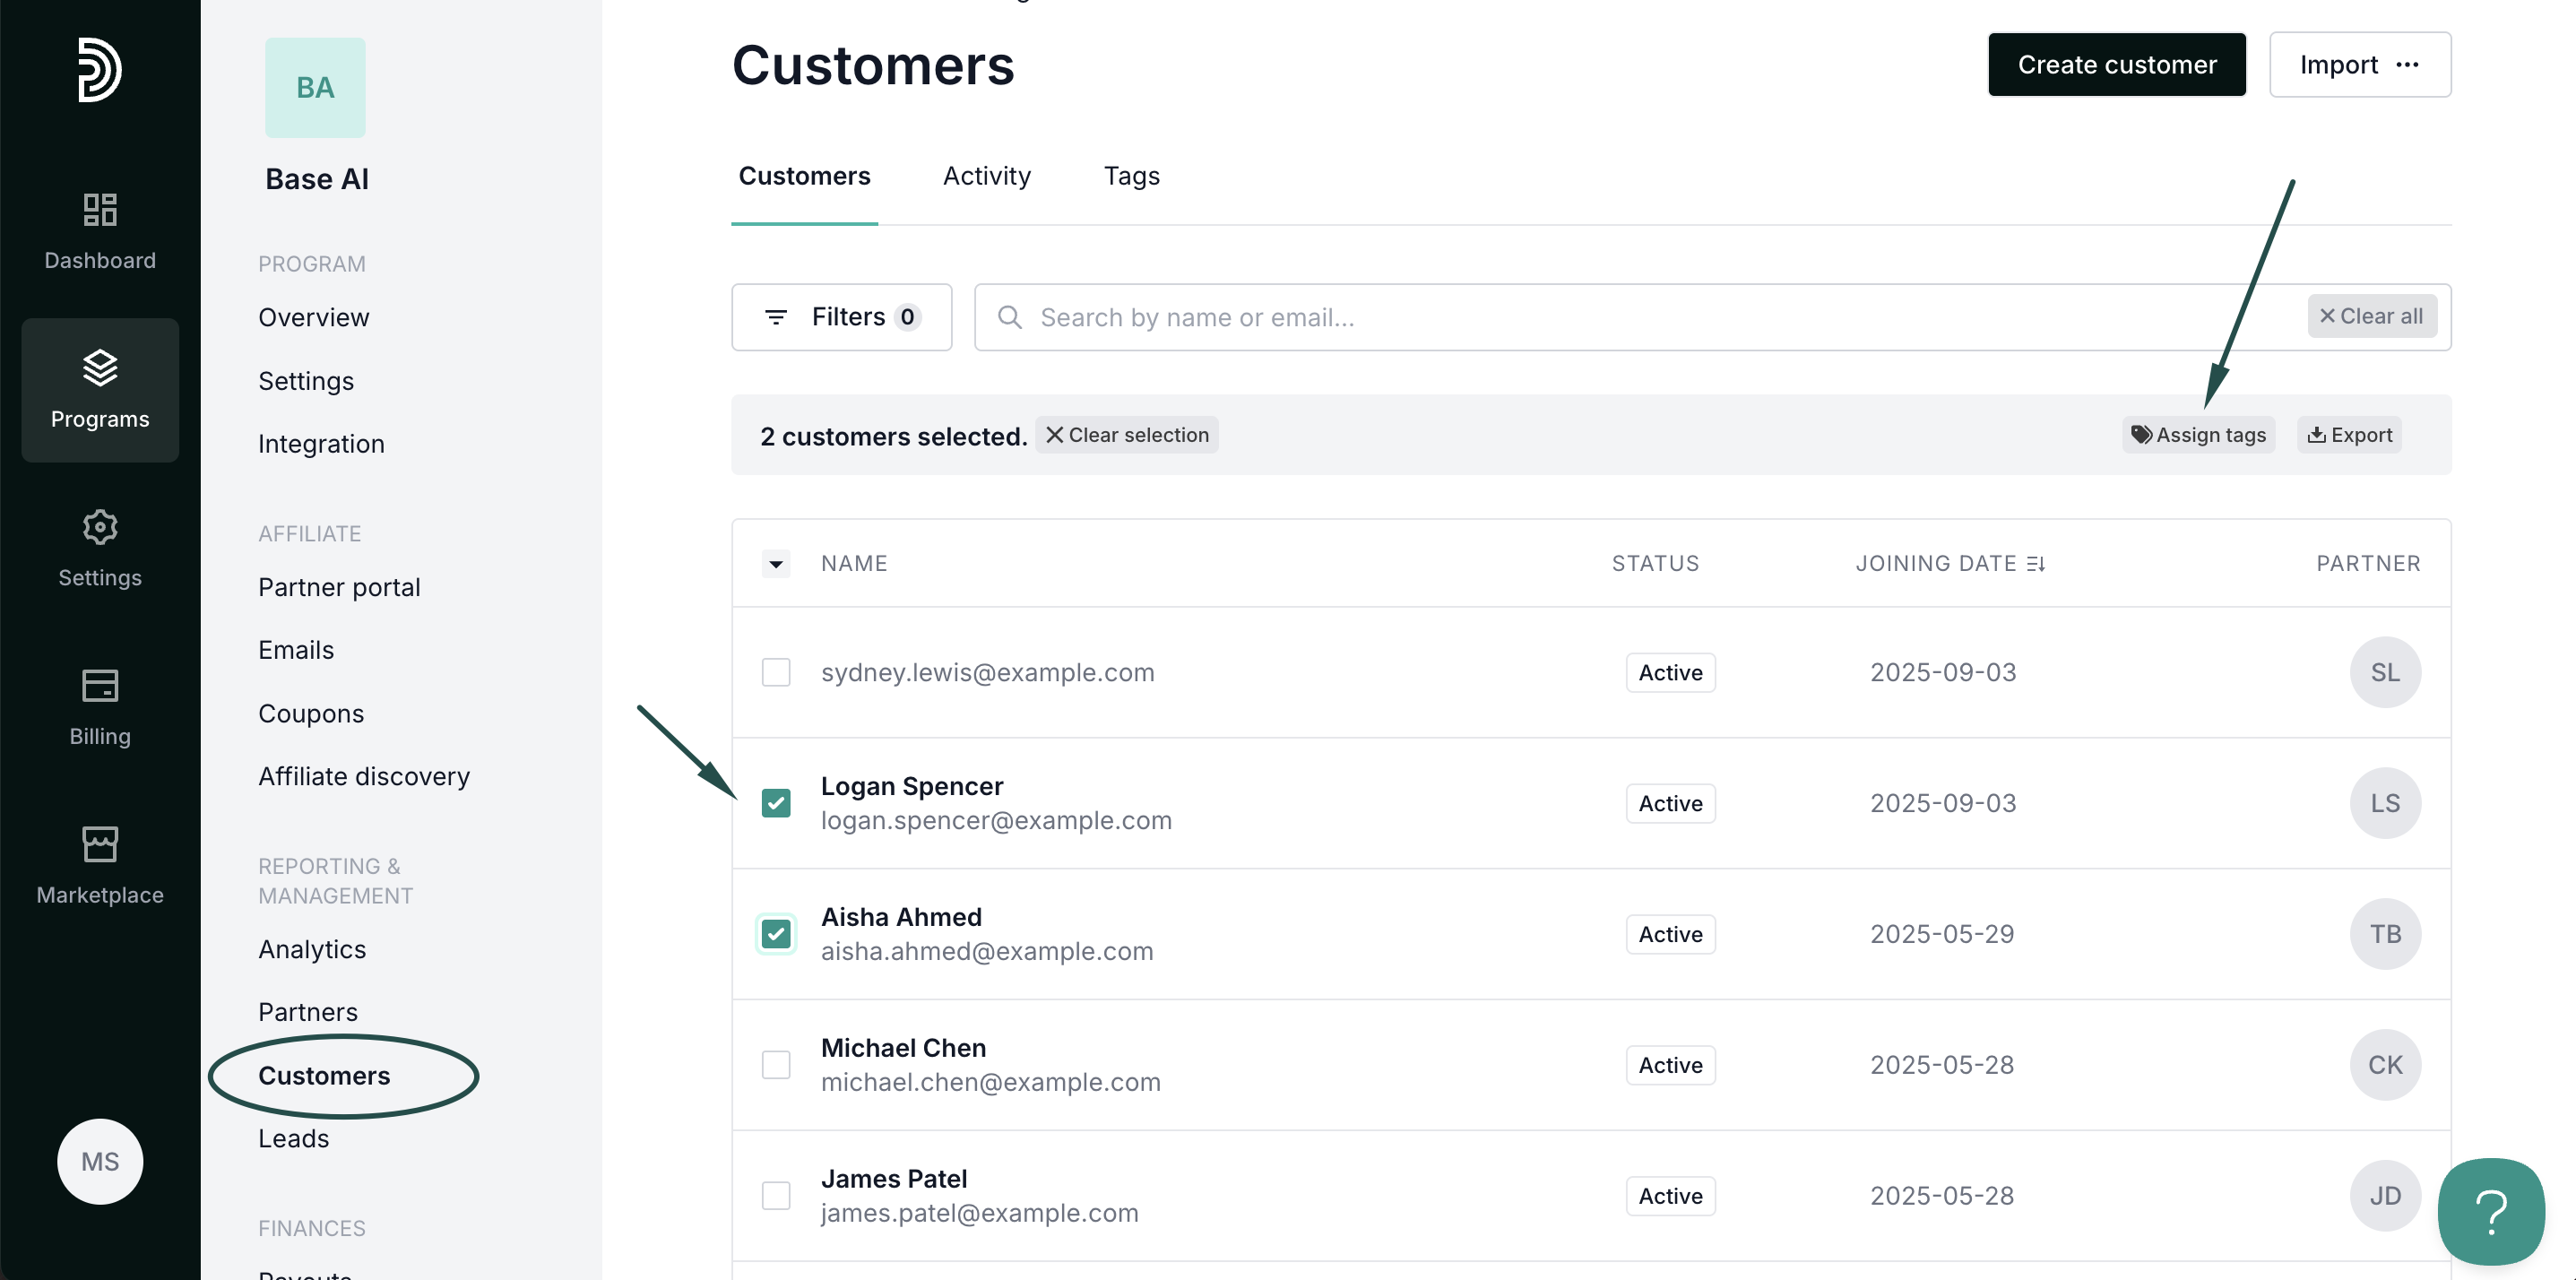
Task: Open the select-all dropdown arrow in header
Action: coord(776,564)
